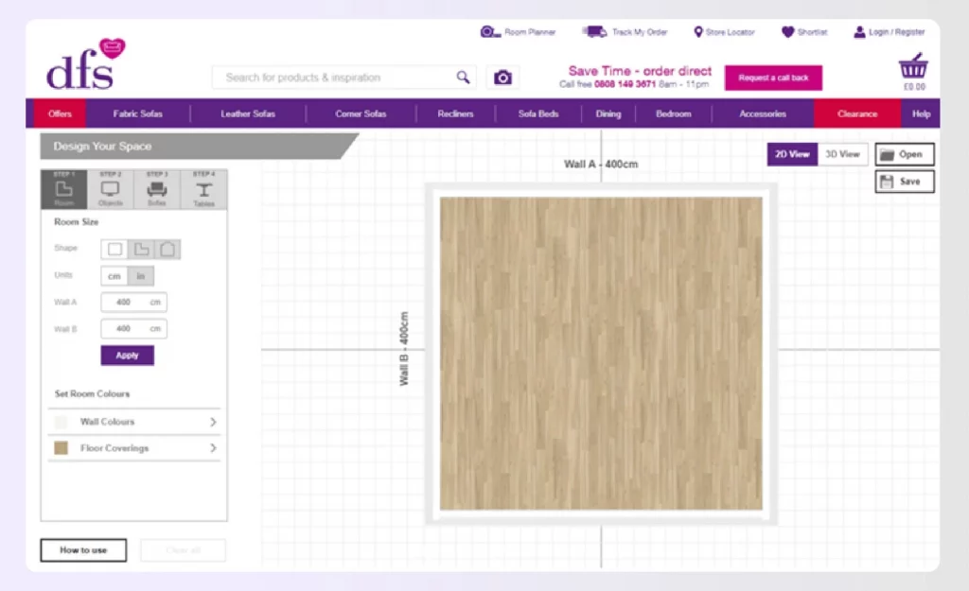Image resolution: width=969 pixels, height=591 pixels.
Task: Click the search magnifier icon
Action: point(463,78)
